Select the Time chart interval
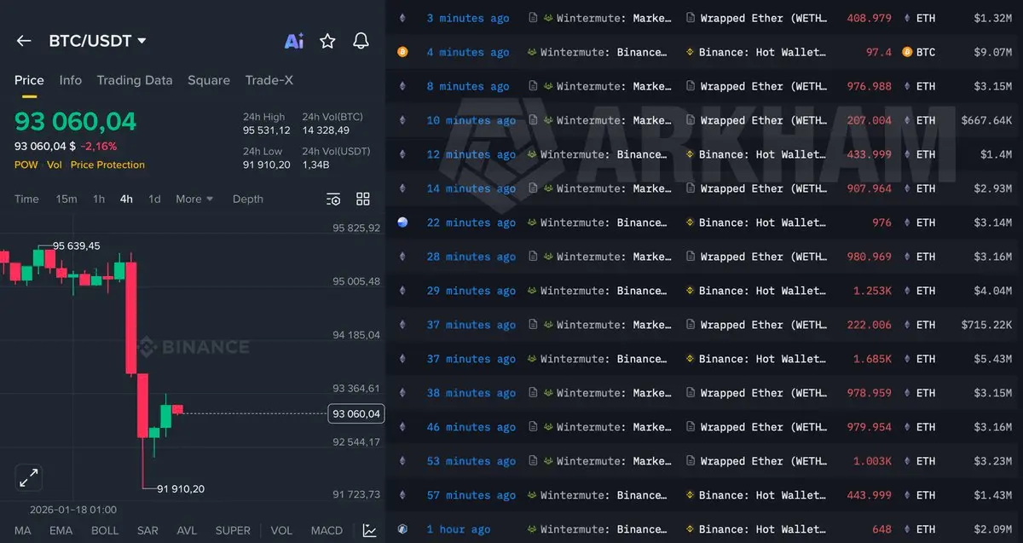The height and width of the screenshot is (543, 1023). 26,199
